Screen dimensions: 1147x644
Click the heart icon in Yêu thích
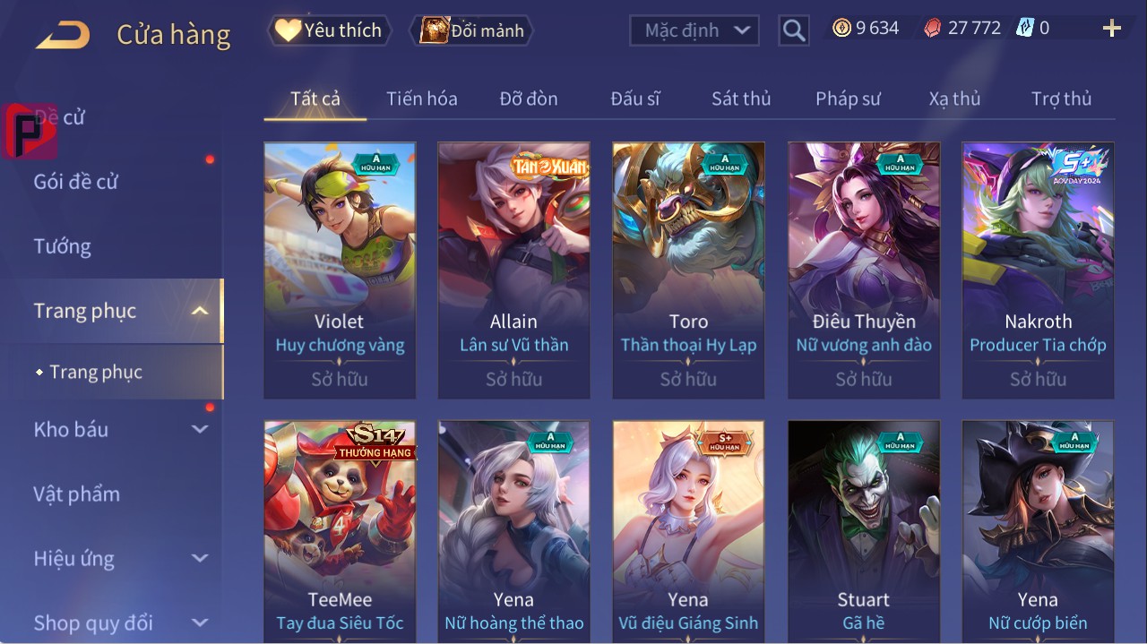[288, 30]
